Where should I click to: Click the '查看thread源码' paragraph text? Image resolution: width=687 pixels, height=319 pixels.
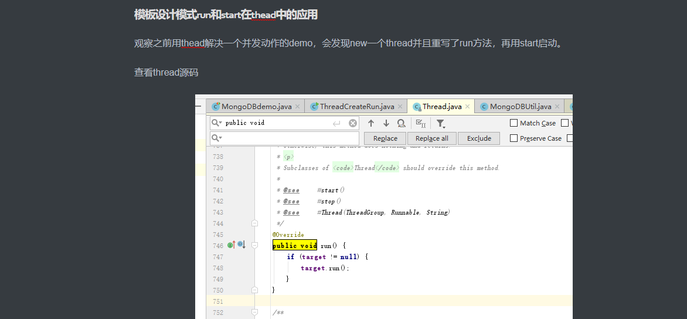166,72
